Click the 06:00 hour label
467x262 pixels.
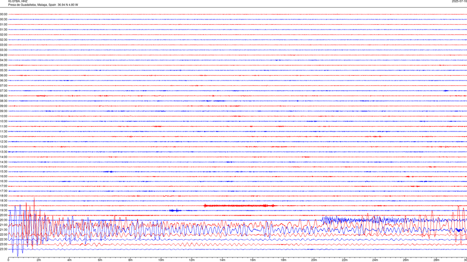coord(3,76)
